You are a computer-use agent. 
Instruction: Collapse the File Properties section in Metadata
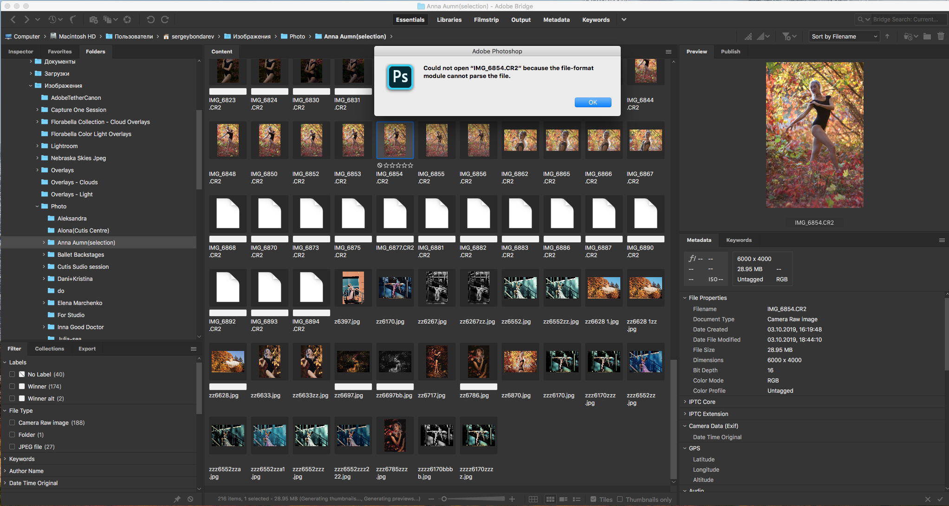coord(685,298)
